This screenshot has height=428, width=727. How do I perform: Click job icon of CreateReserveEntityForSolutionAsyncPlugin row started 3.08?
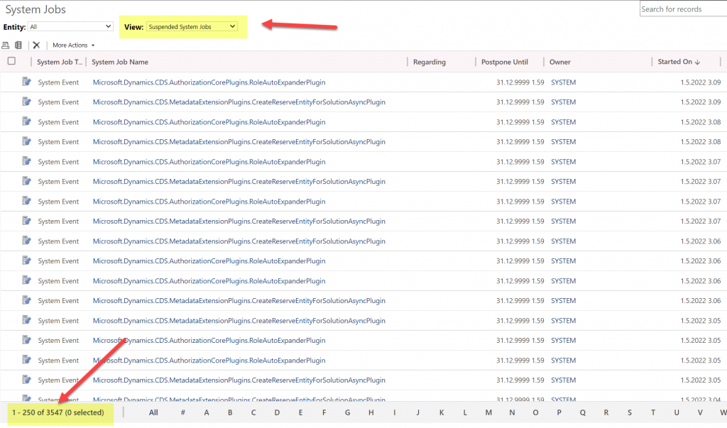point(26,141)
